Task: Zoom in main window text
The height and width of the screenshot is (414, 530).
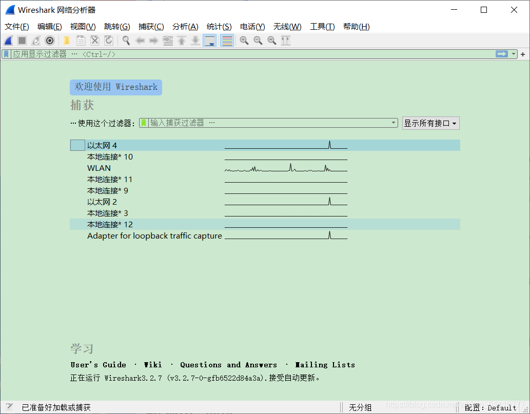Action: click(244, 41)
